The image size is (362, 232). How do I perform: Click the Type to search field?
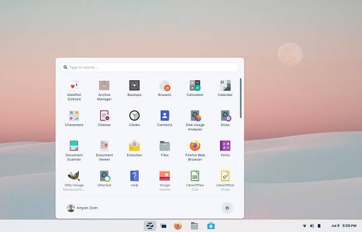pyautogui.click(x=149, y=67)
